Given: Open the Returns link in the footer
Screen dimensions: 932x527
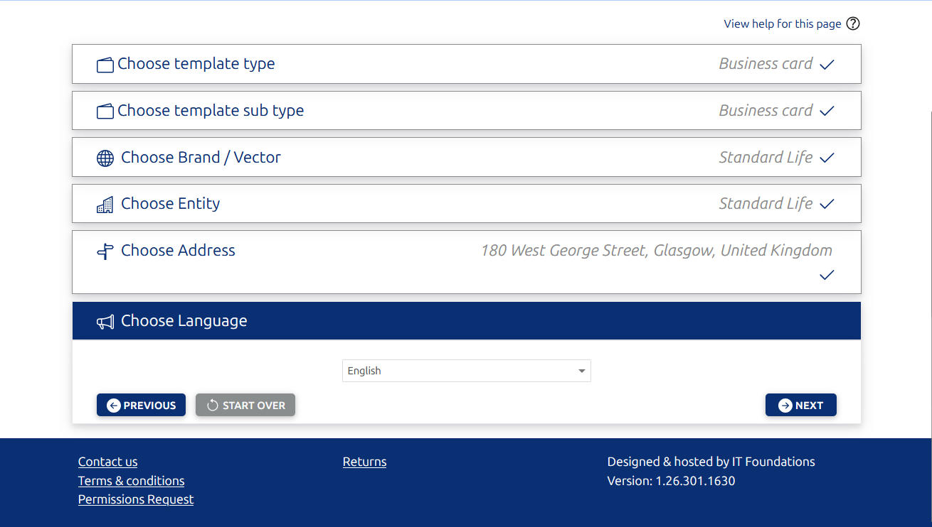Looking at the screenshot, I should [x=364, y=462].
